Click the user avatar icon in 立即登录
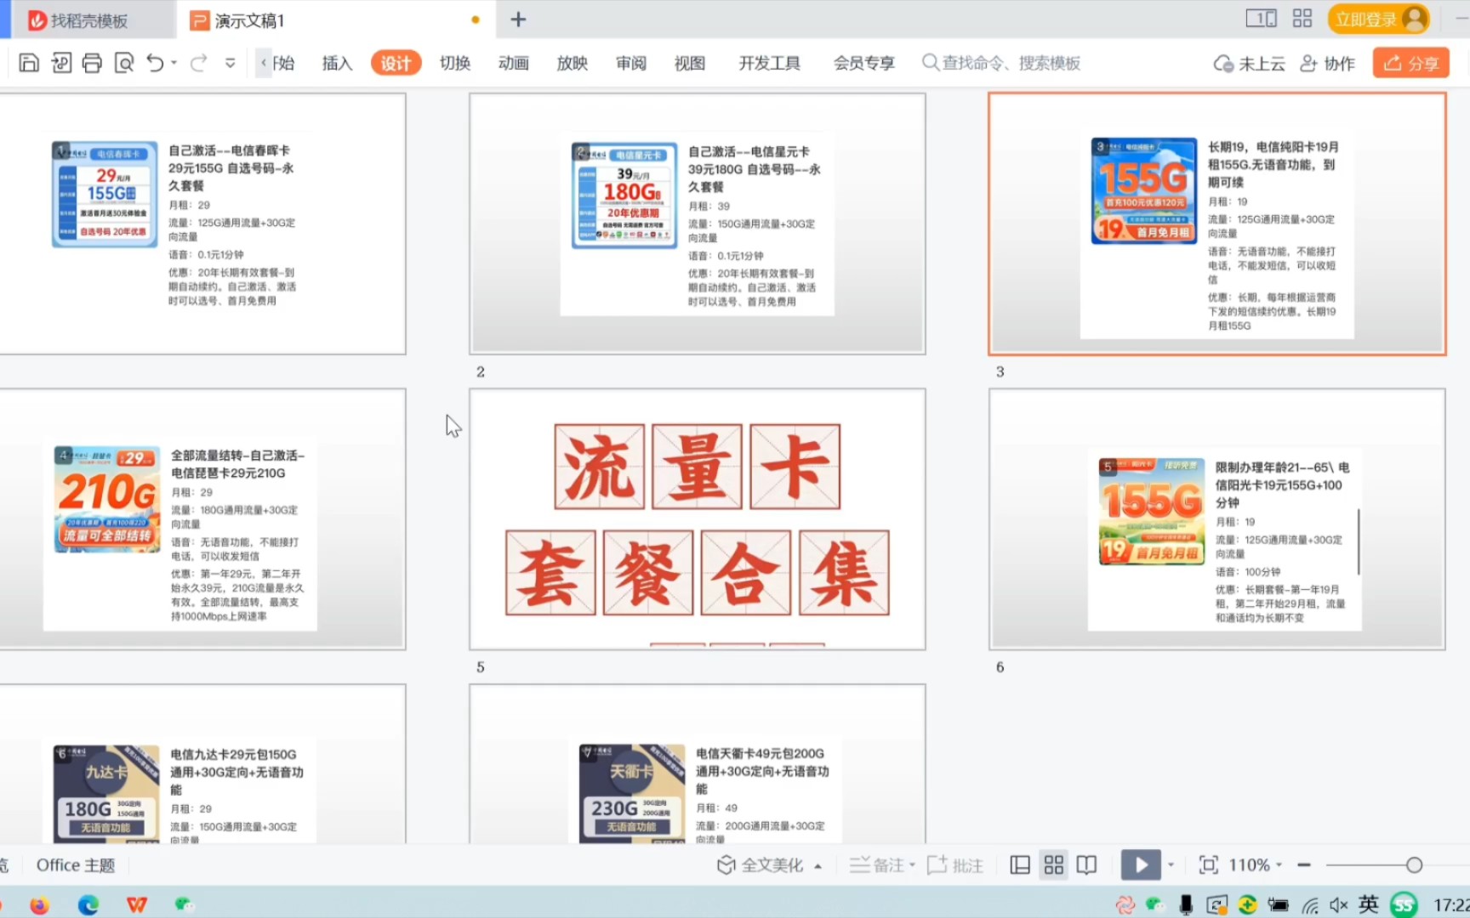The height and width of the screenshot is (918, 1470). [x=1414, y=19]
